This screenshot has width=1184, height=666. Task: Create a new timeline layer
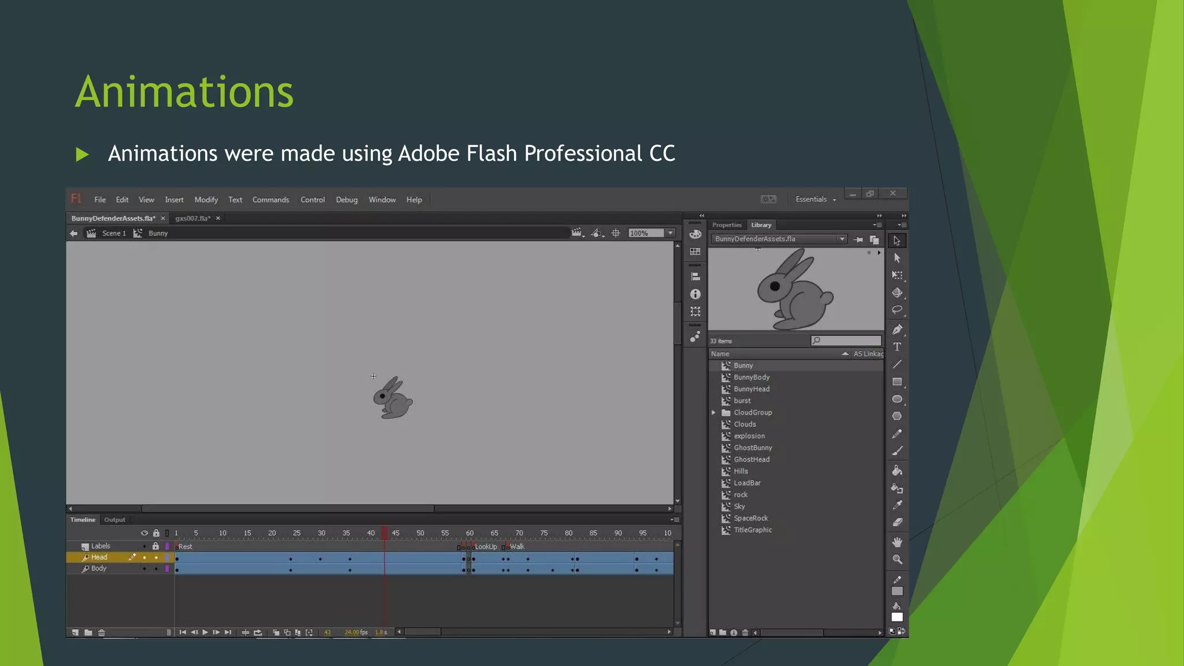(x=75, y=632)
